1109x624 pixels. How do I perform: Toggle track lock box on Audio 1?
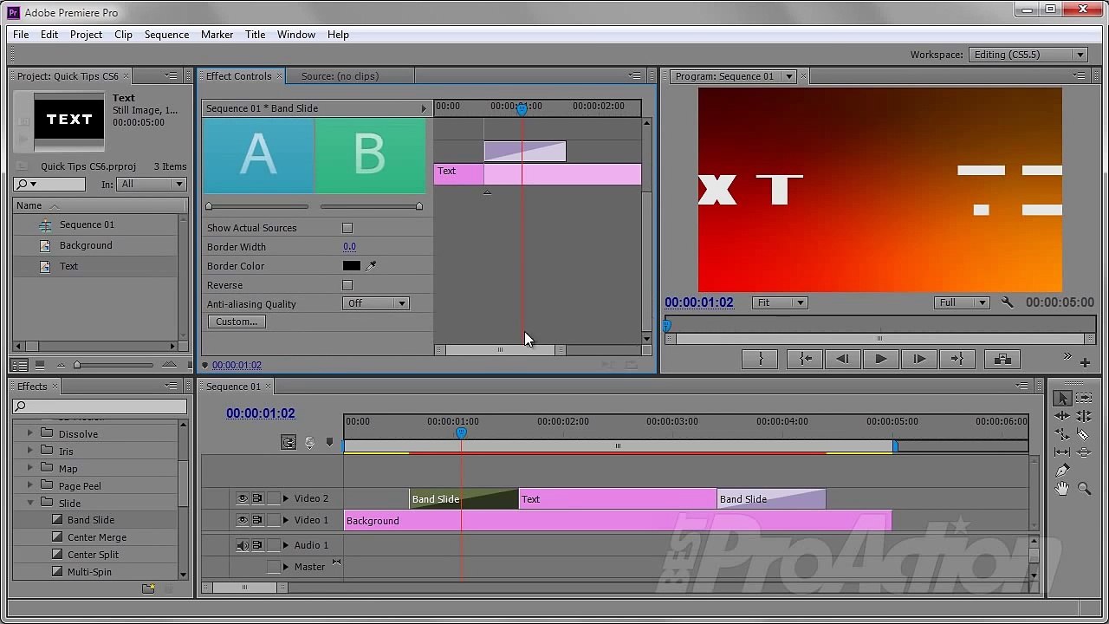274,545
